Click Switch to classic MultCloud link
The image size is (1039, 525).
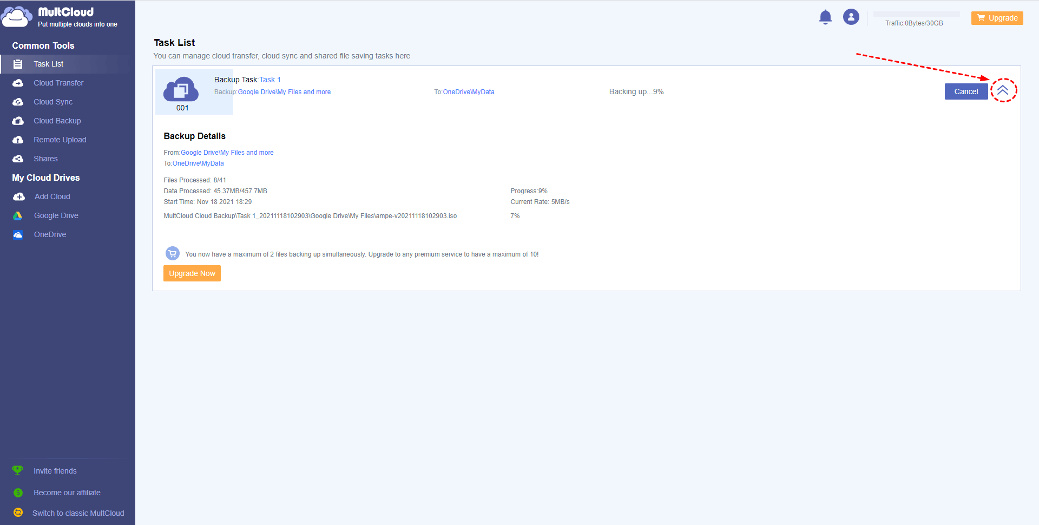[78, 513]
